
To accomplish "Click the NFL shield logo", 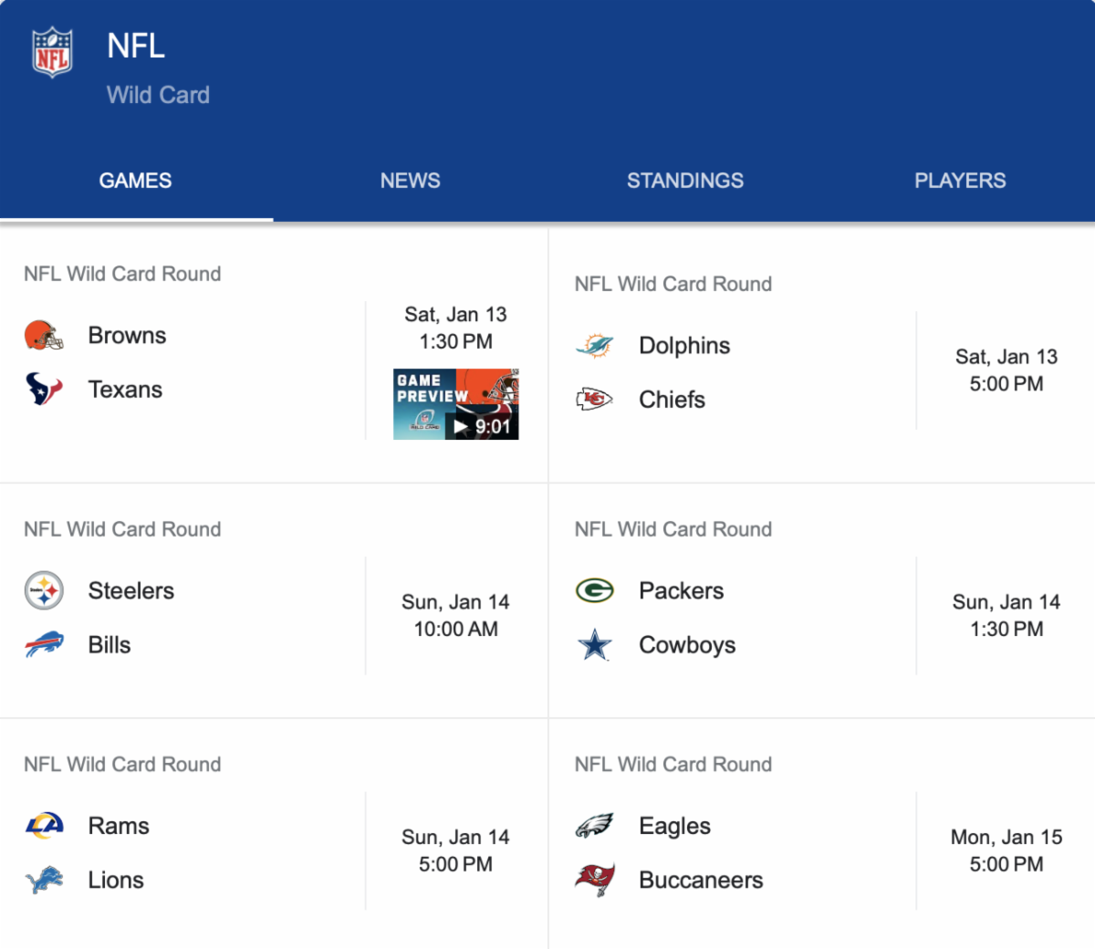I will [52, 53].
